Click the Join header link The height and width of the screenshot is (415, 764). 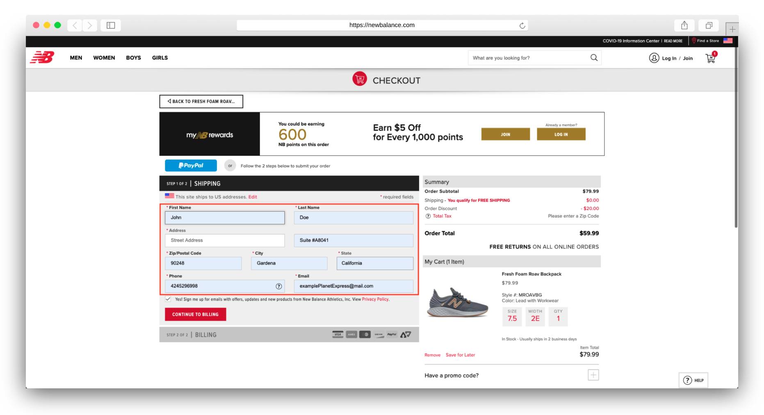pyautogui.click(x=688, y=58)
